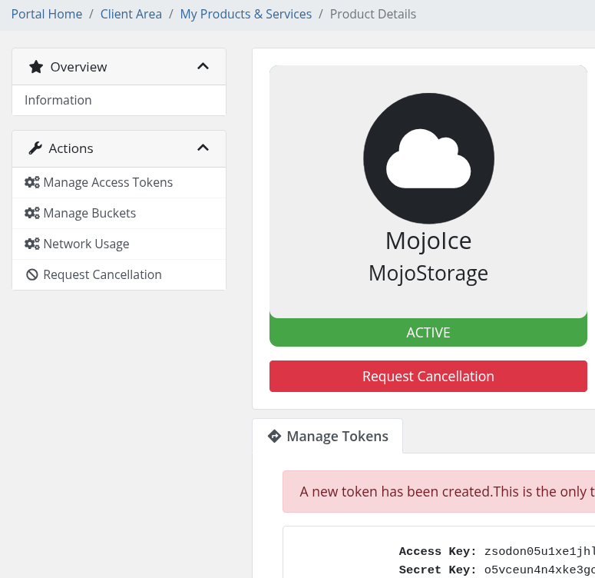Click the Actions wrench icon

(35, 148)
